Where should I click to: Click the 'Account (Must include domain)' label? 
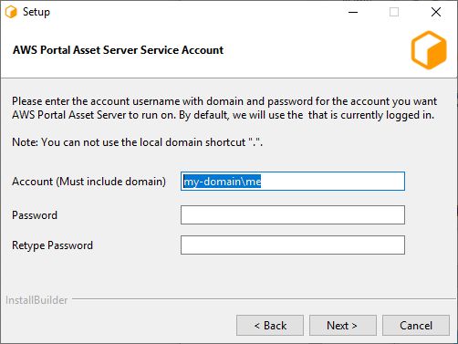[88, 182]
